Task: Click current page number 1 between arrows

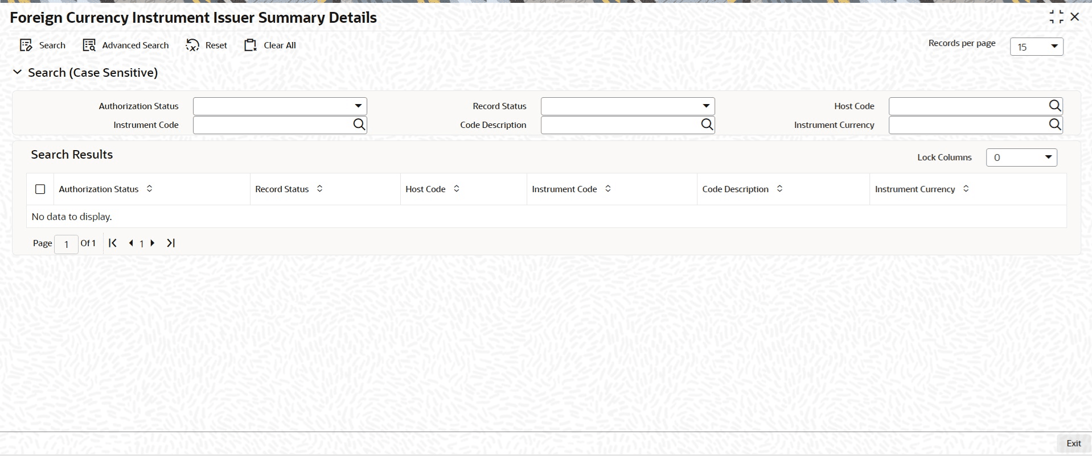Action: (x=142, y=243)
